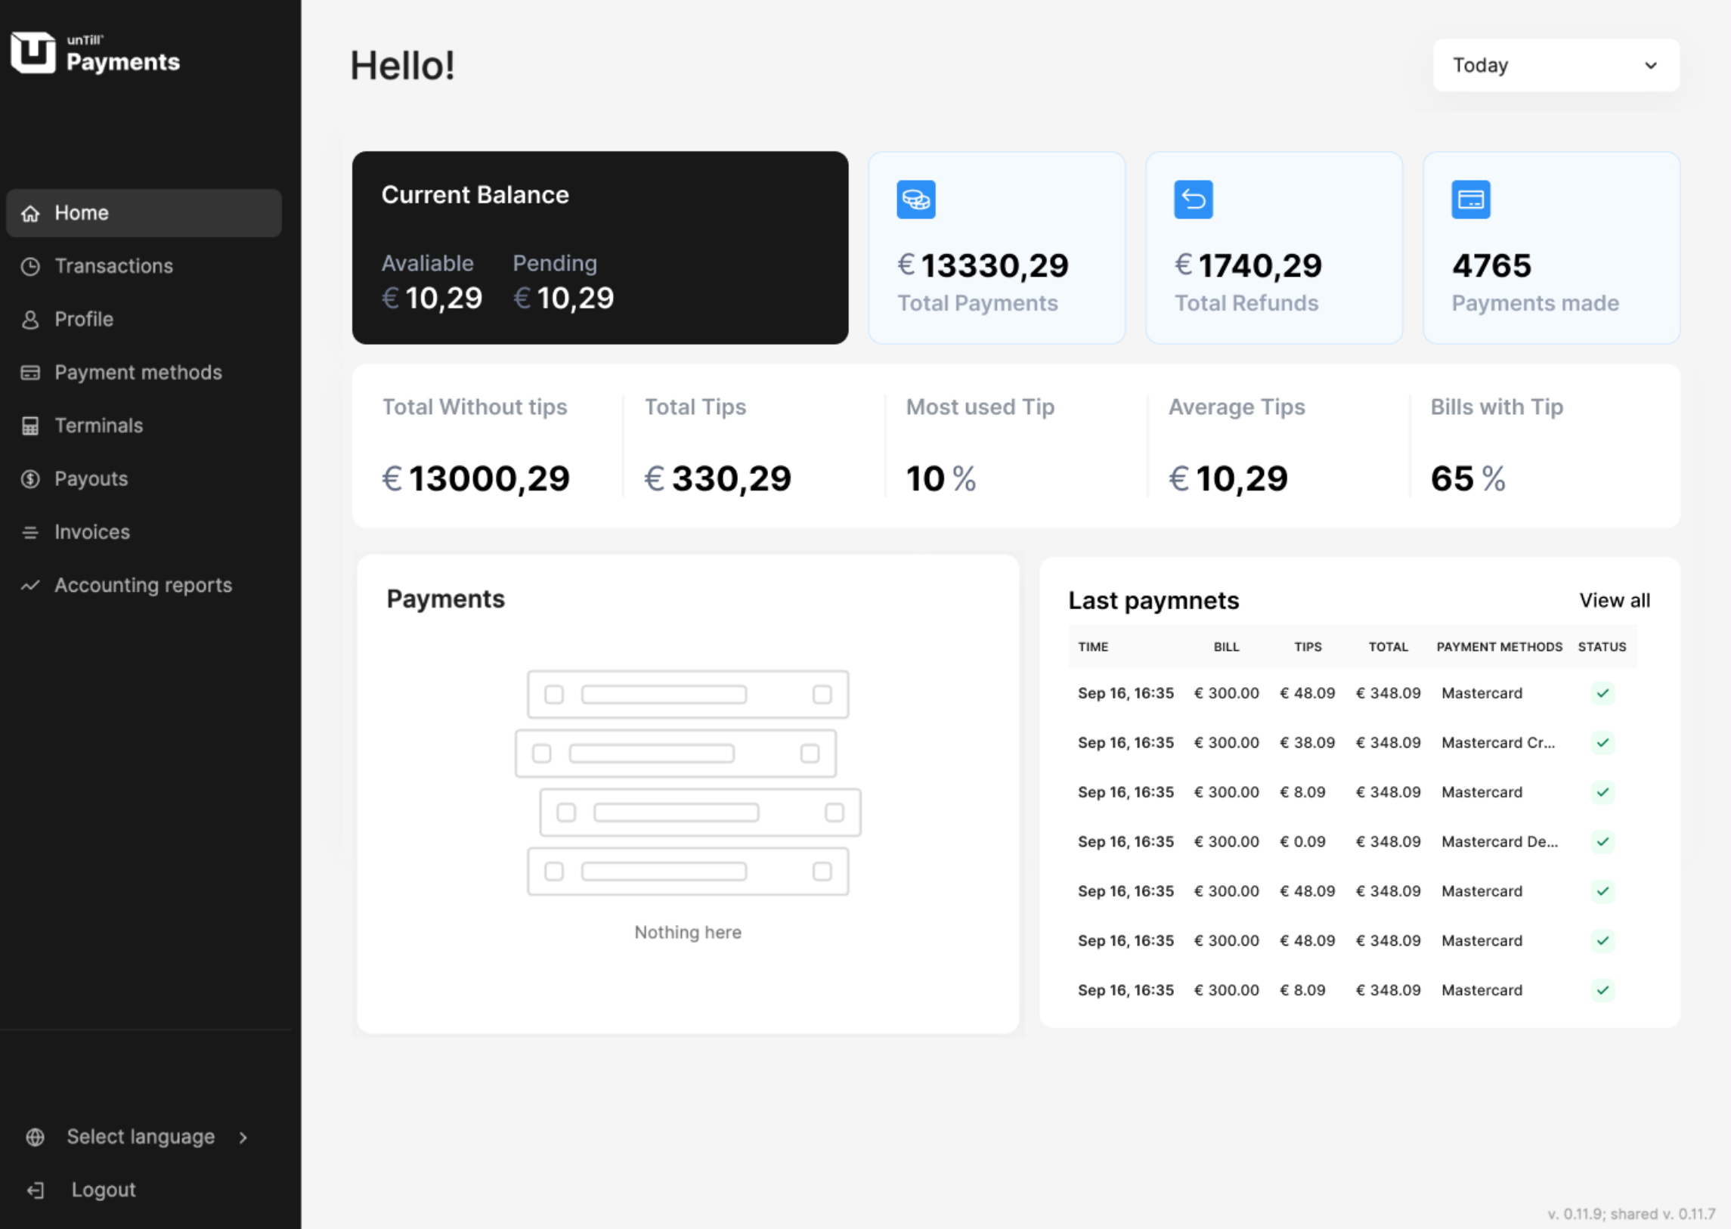The width and height of the screenshot is (1731, 1229).
Task: Click the Payments made card icon
Action: (x=1470, y=200)
